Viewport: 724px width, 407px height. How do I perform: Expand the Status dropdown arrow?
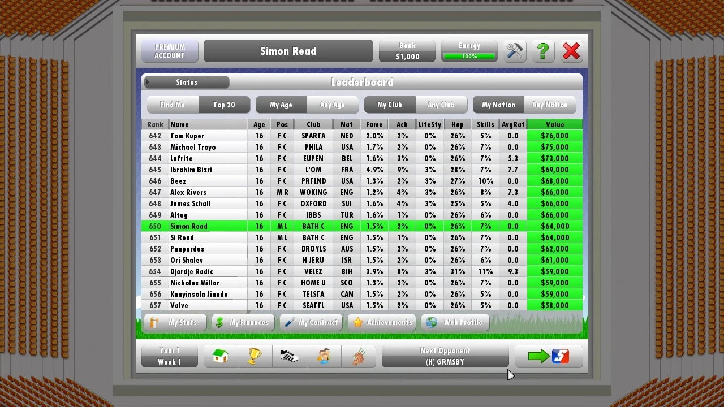click(148, 82)
